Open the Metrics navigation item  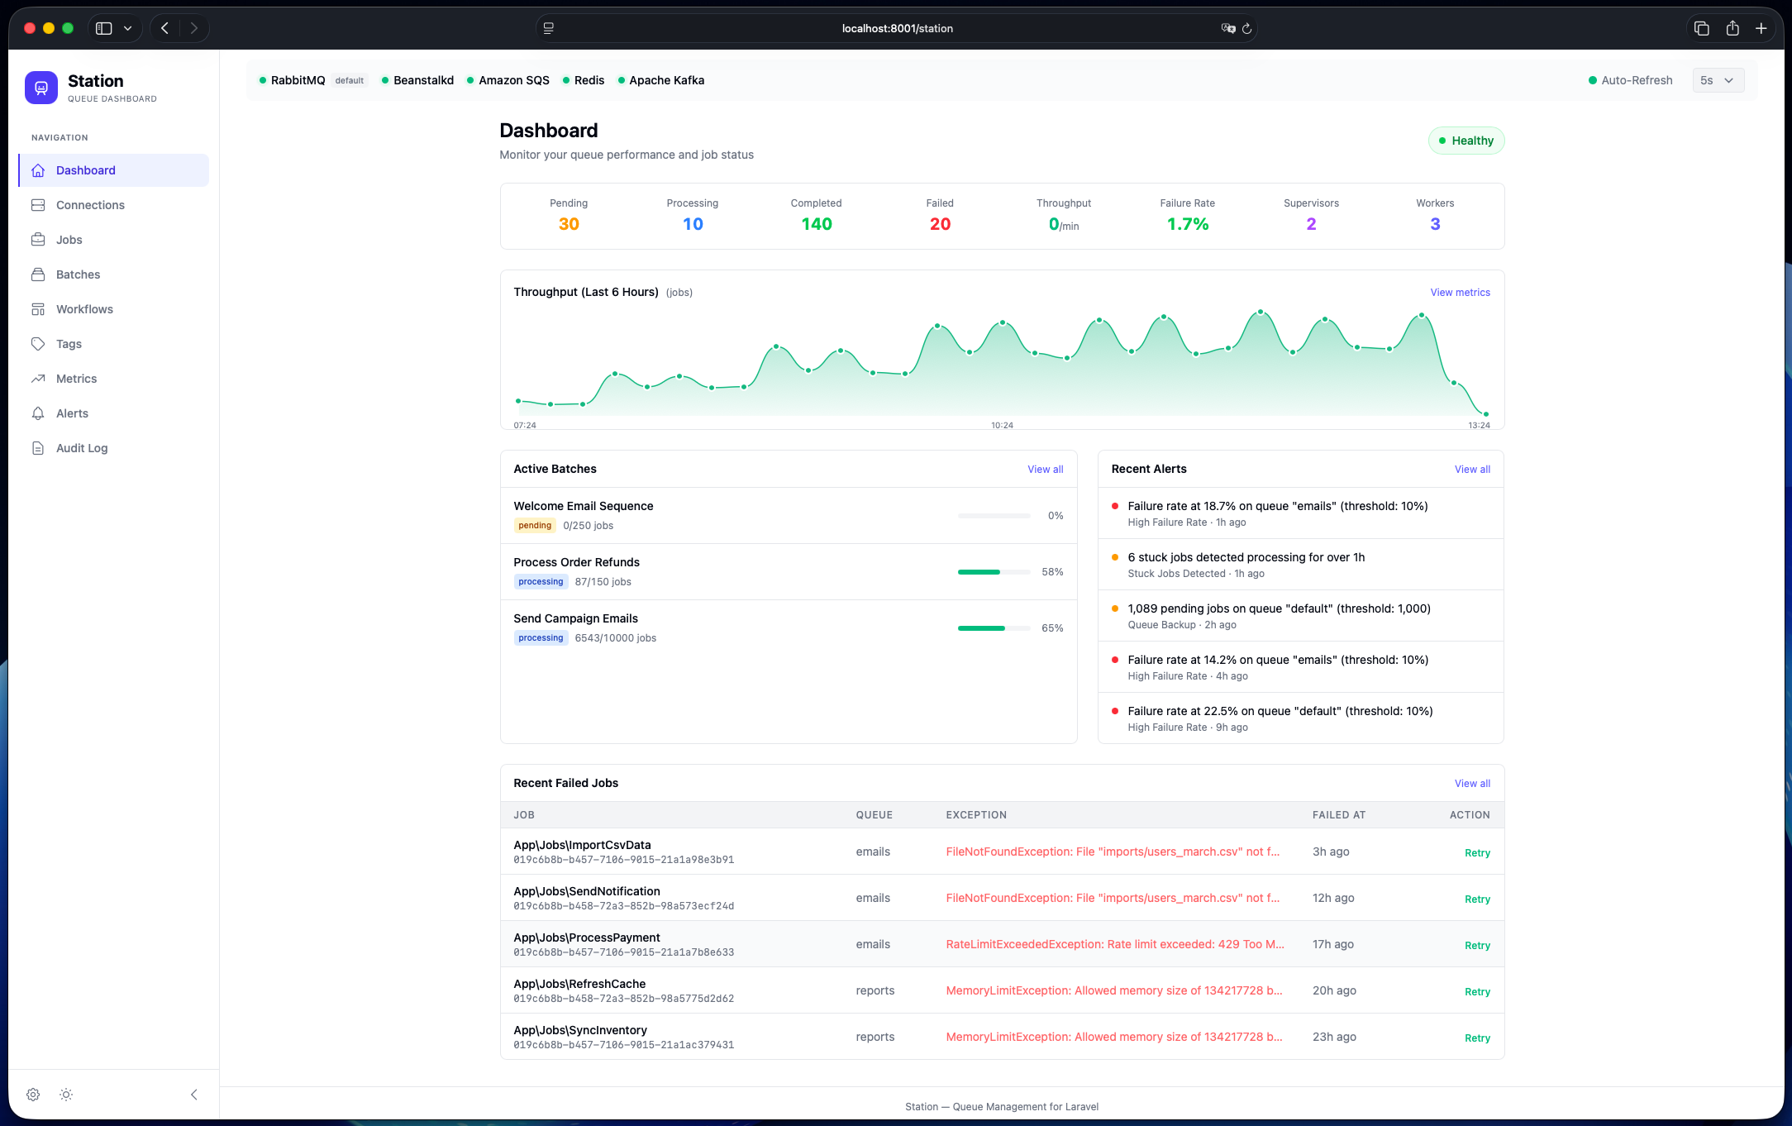coord(76,379)
